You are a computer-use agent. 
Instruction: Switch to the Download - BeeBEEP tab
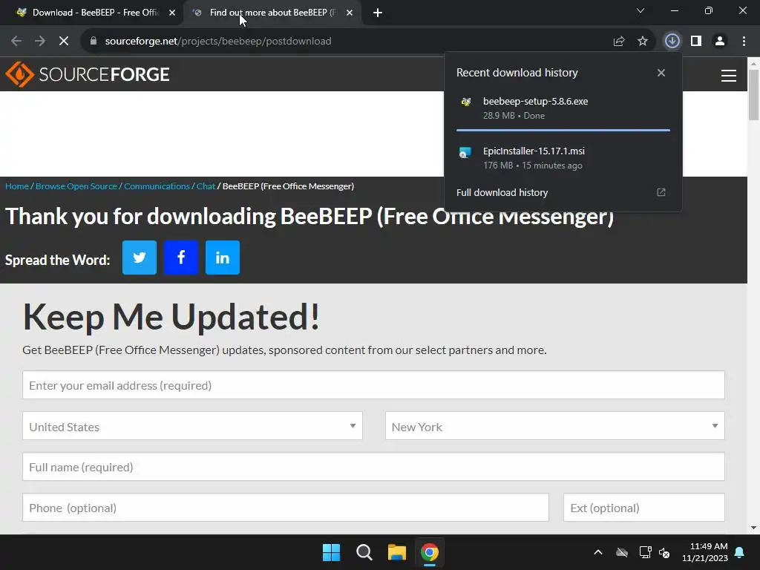(91, 13)
